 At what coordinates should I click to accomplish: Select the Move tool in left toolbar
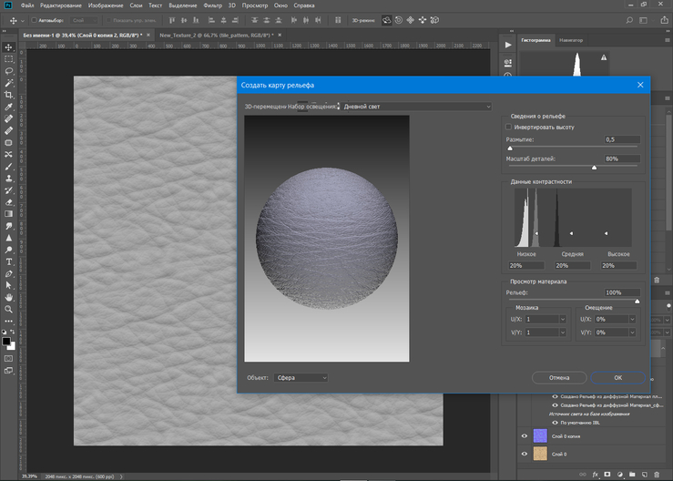click(x=8, y=46)
